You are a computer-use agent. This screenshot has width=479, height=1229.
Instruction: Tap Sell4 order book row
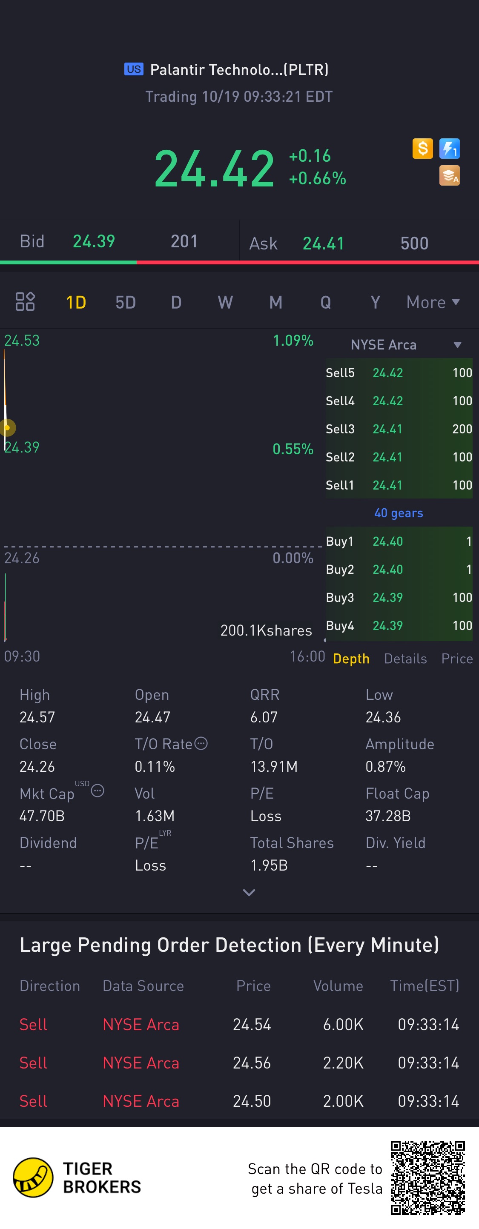coord(399,401)
